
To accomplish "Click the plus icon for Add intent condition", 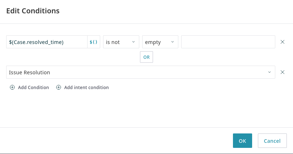I will pos(59,87).
